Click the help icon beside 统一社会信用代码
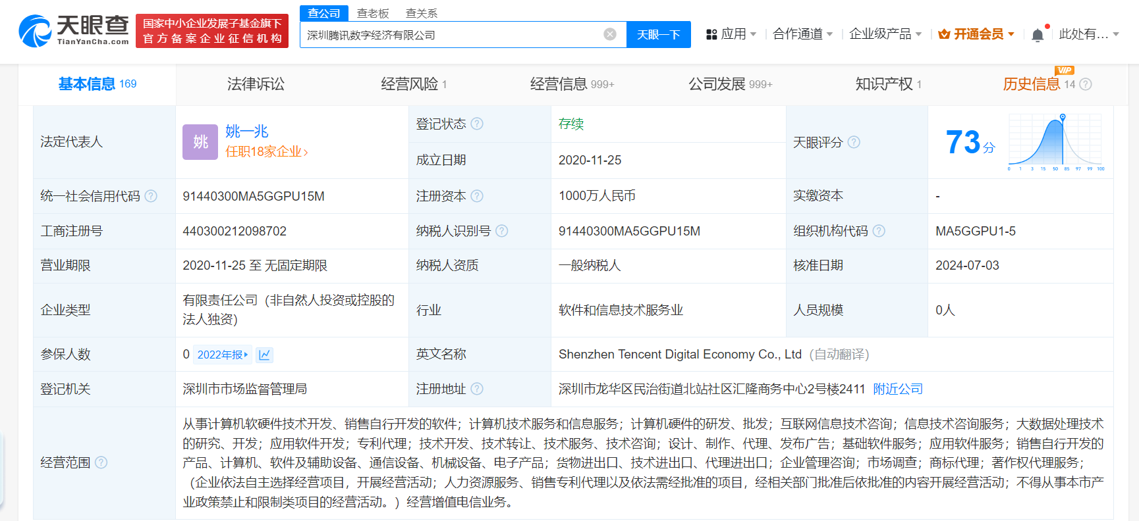 [151, 196]
